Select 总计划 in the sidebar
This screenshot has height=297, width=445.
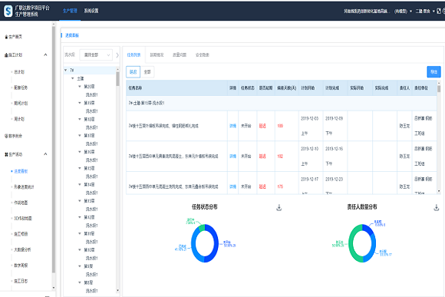point(19,72)
